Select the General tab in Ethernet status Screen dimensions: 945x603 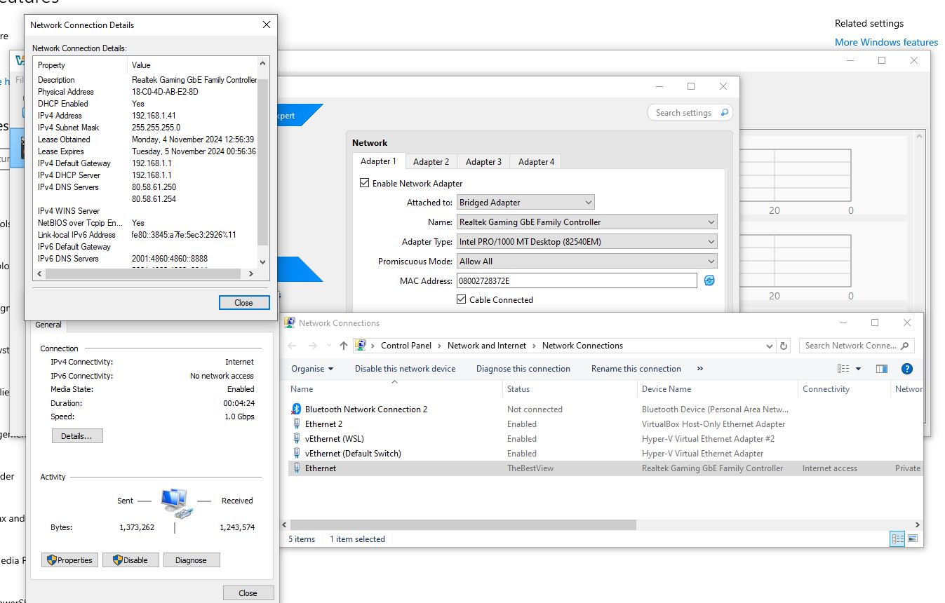[48, 324]
